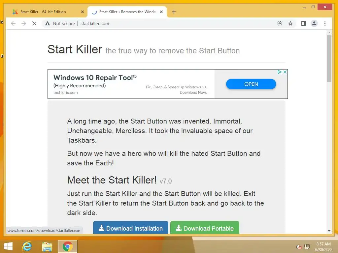The image size is (338, 253).
Task: Share this page via the share icon
Action: (x=280, y=23)
